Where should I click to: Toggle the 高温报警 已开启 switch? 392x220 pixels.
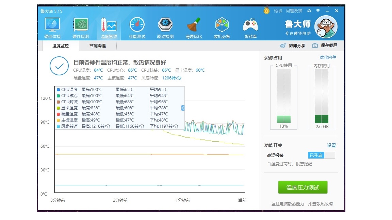tap(321, 155)
